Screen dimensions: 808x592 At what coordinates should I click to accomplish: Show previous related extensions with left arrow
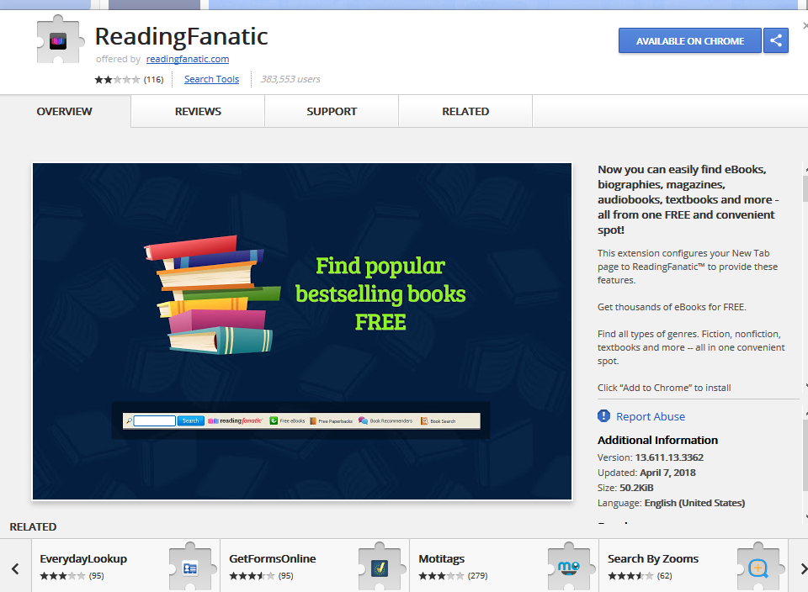(15, 568)
